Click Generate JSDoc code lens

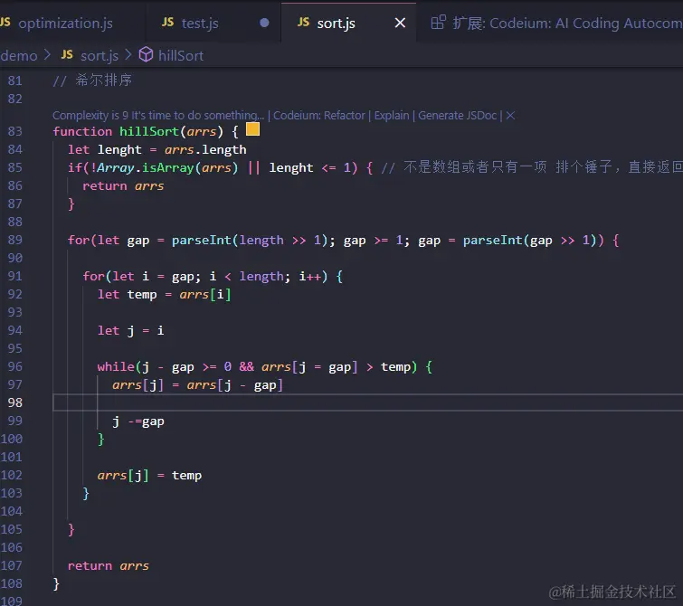[458, 116]
